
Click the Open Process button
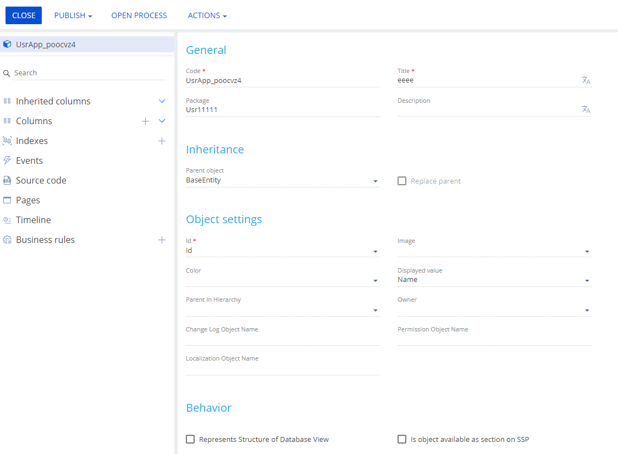click(139, 15)
